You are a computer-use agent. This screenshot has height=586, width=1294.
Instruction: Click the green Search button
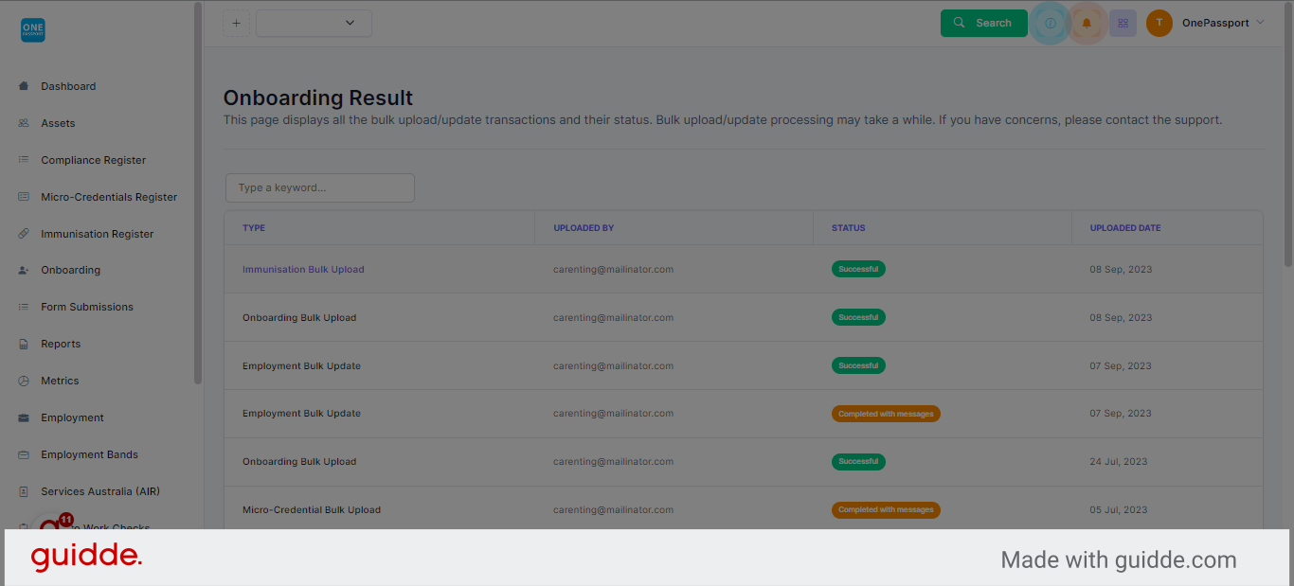click(984, 23)
